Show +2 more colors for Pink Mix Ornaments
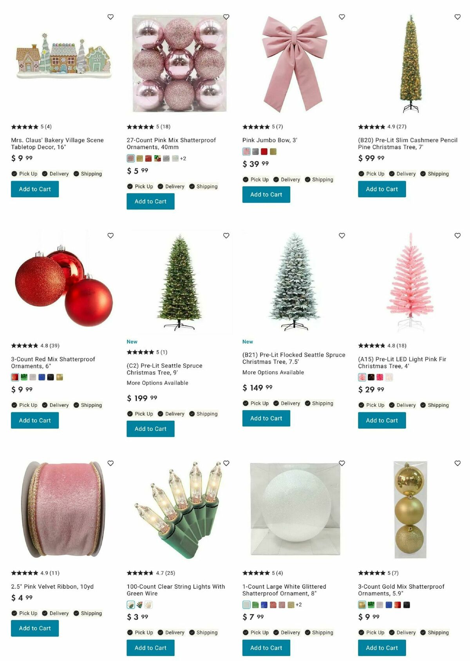Image resolution: width=470 pixels, height=661 pixels. click(183, 159)
